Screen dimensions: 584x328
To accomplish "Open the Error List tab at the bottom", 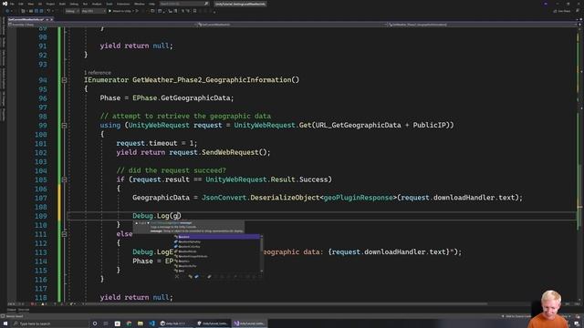I will point(24,310).
